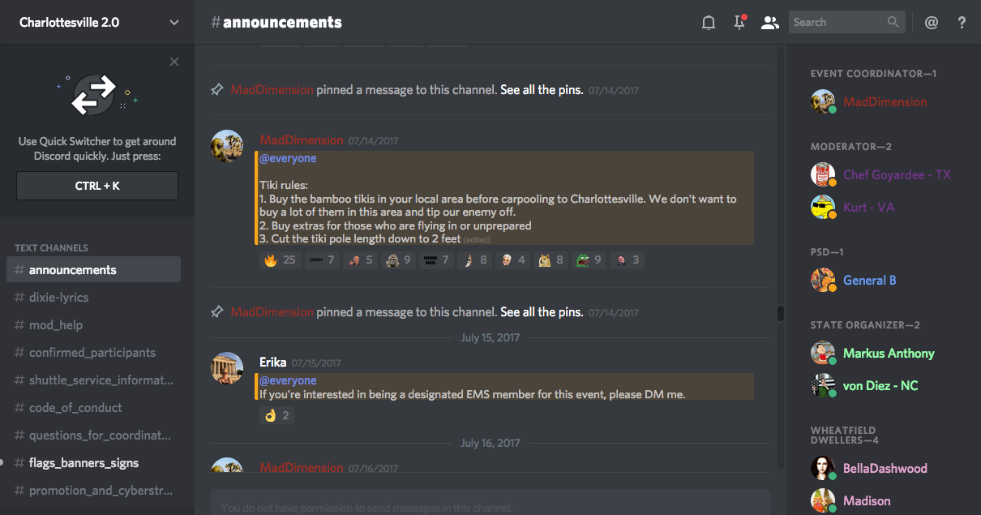This screenshot has height=515, width=981.
Task: Open recent mentions @ icon
Action: click(932, 23)
